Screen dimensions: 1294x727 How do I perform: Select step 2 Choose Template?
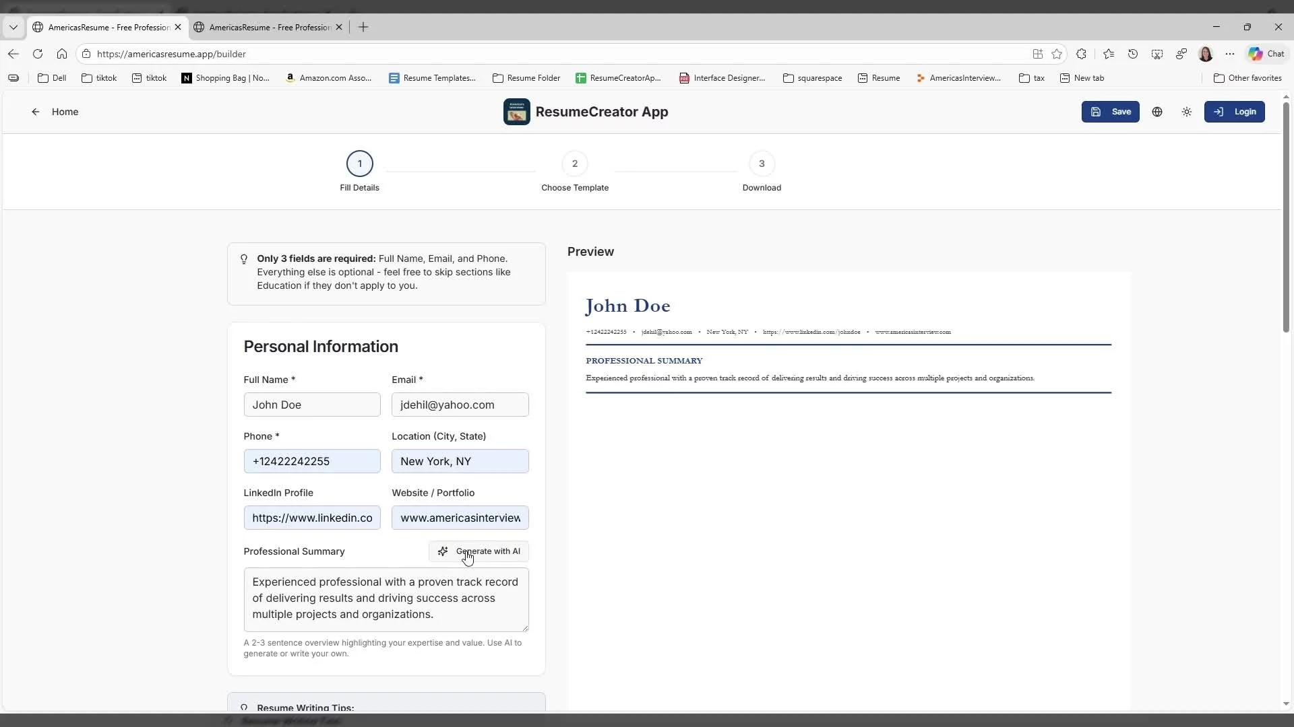click(574, 164)
